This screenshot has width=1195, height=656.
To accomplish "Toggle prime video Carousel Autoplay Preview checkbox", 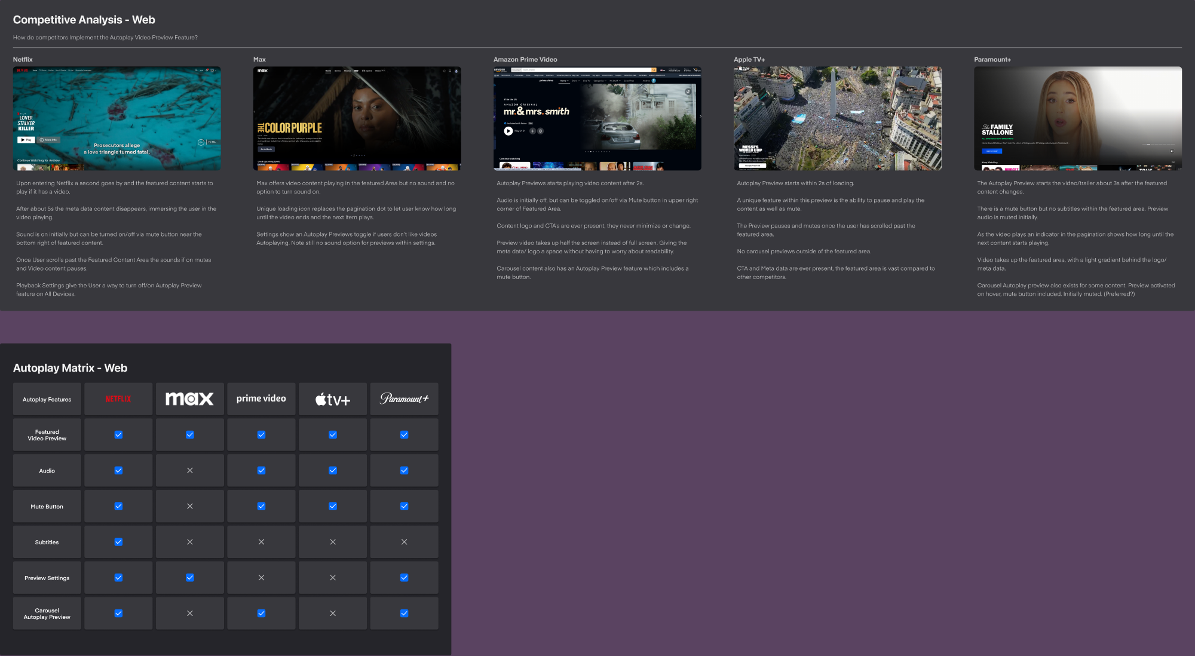I will 261,614.
